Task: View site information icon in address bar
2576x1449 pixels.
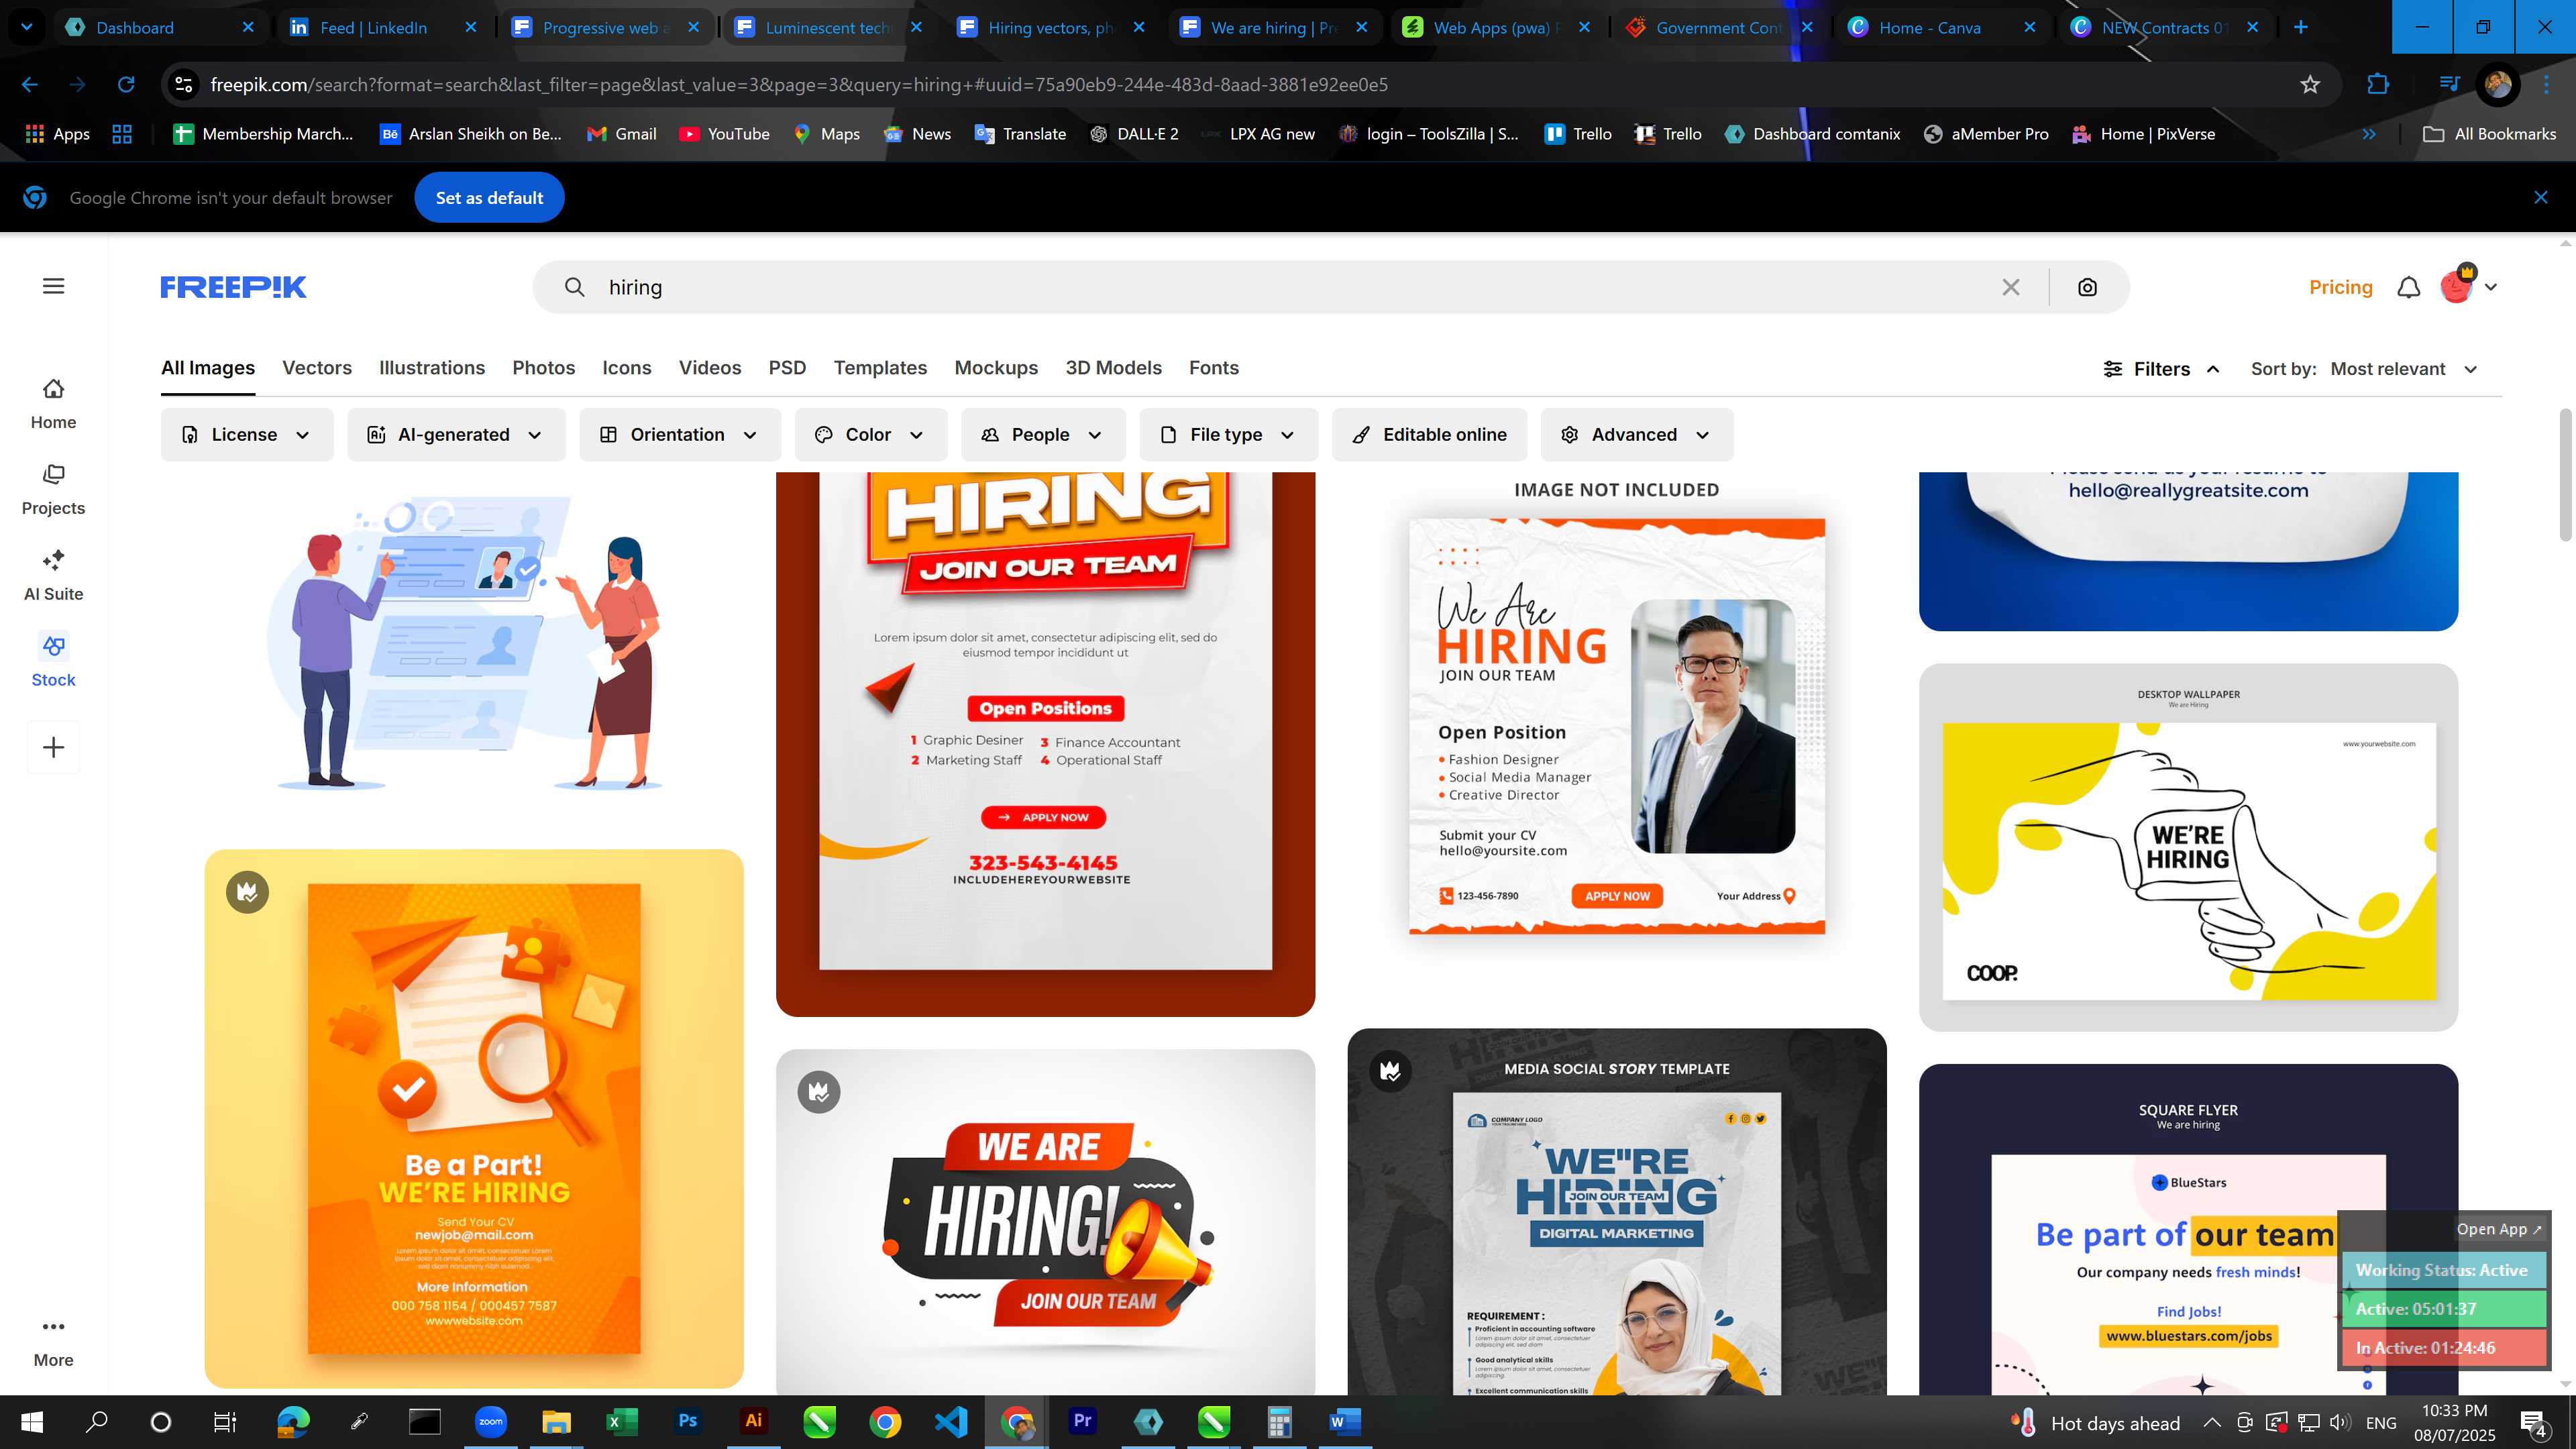Action: coord(184,85)
